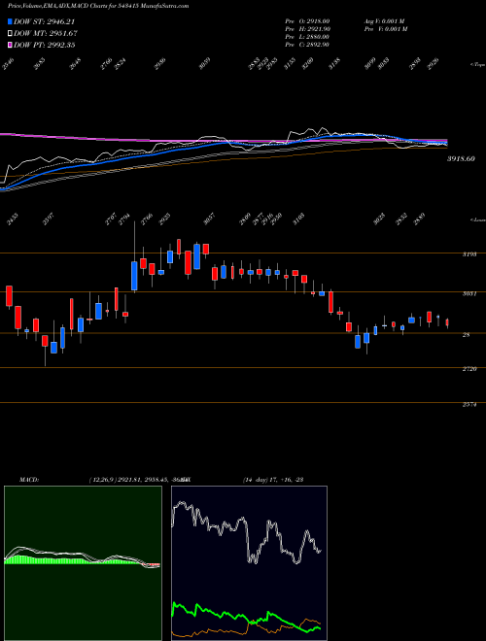This screenshot has width=486, height=641.
Task: Select the 'DOW ST: 2946.21' label
Action: 44,21
